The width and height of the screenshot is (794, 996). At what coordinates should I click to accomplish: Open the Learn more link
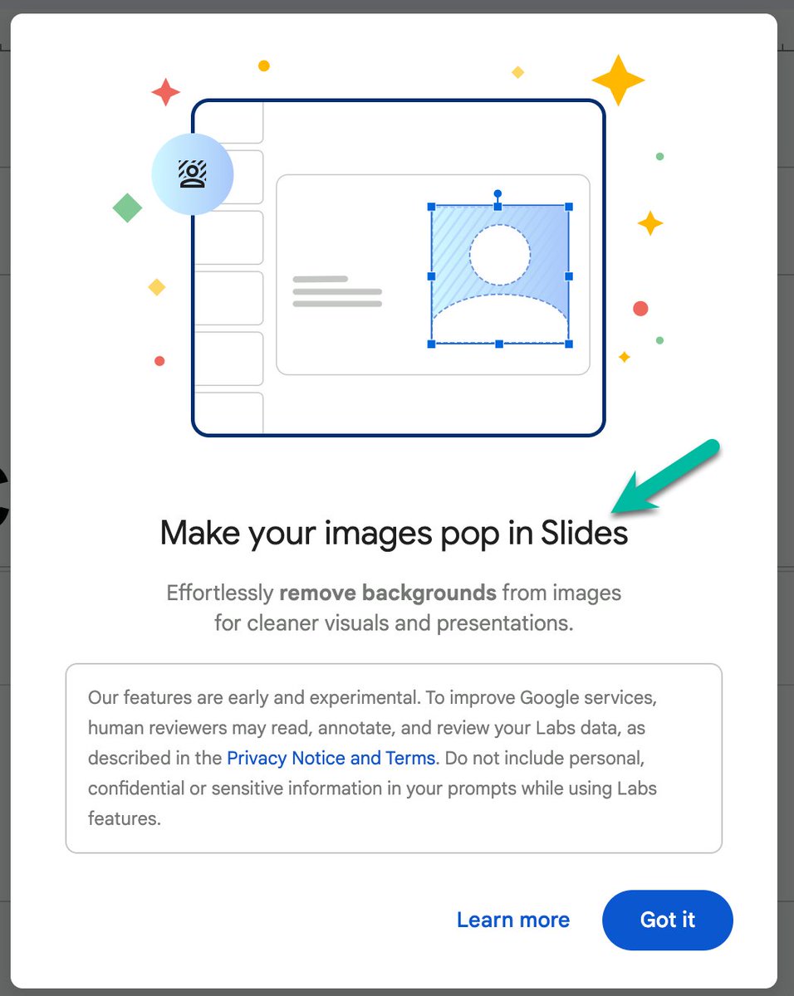(513, 920)
